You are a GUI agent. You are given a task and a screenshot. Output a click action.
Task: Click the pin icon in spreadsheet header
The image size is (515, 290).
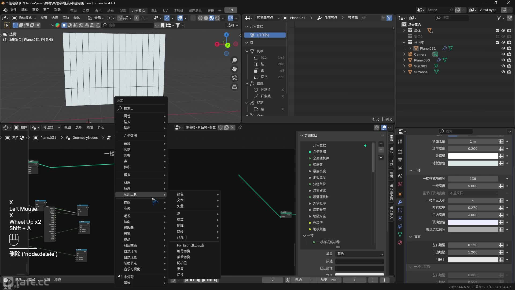(x=363, y=18)
